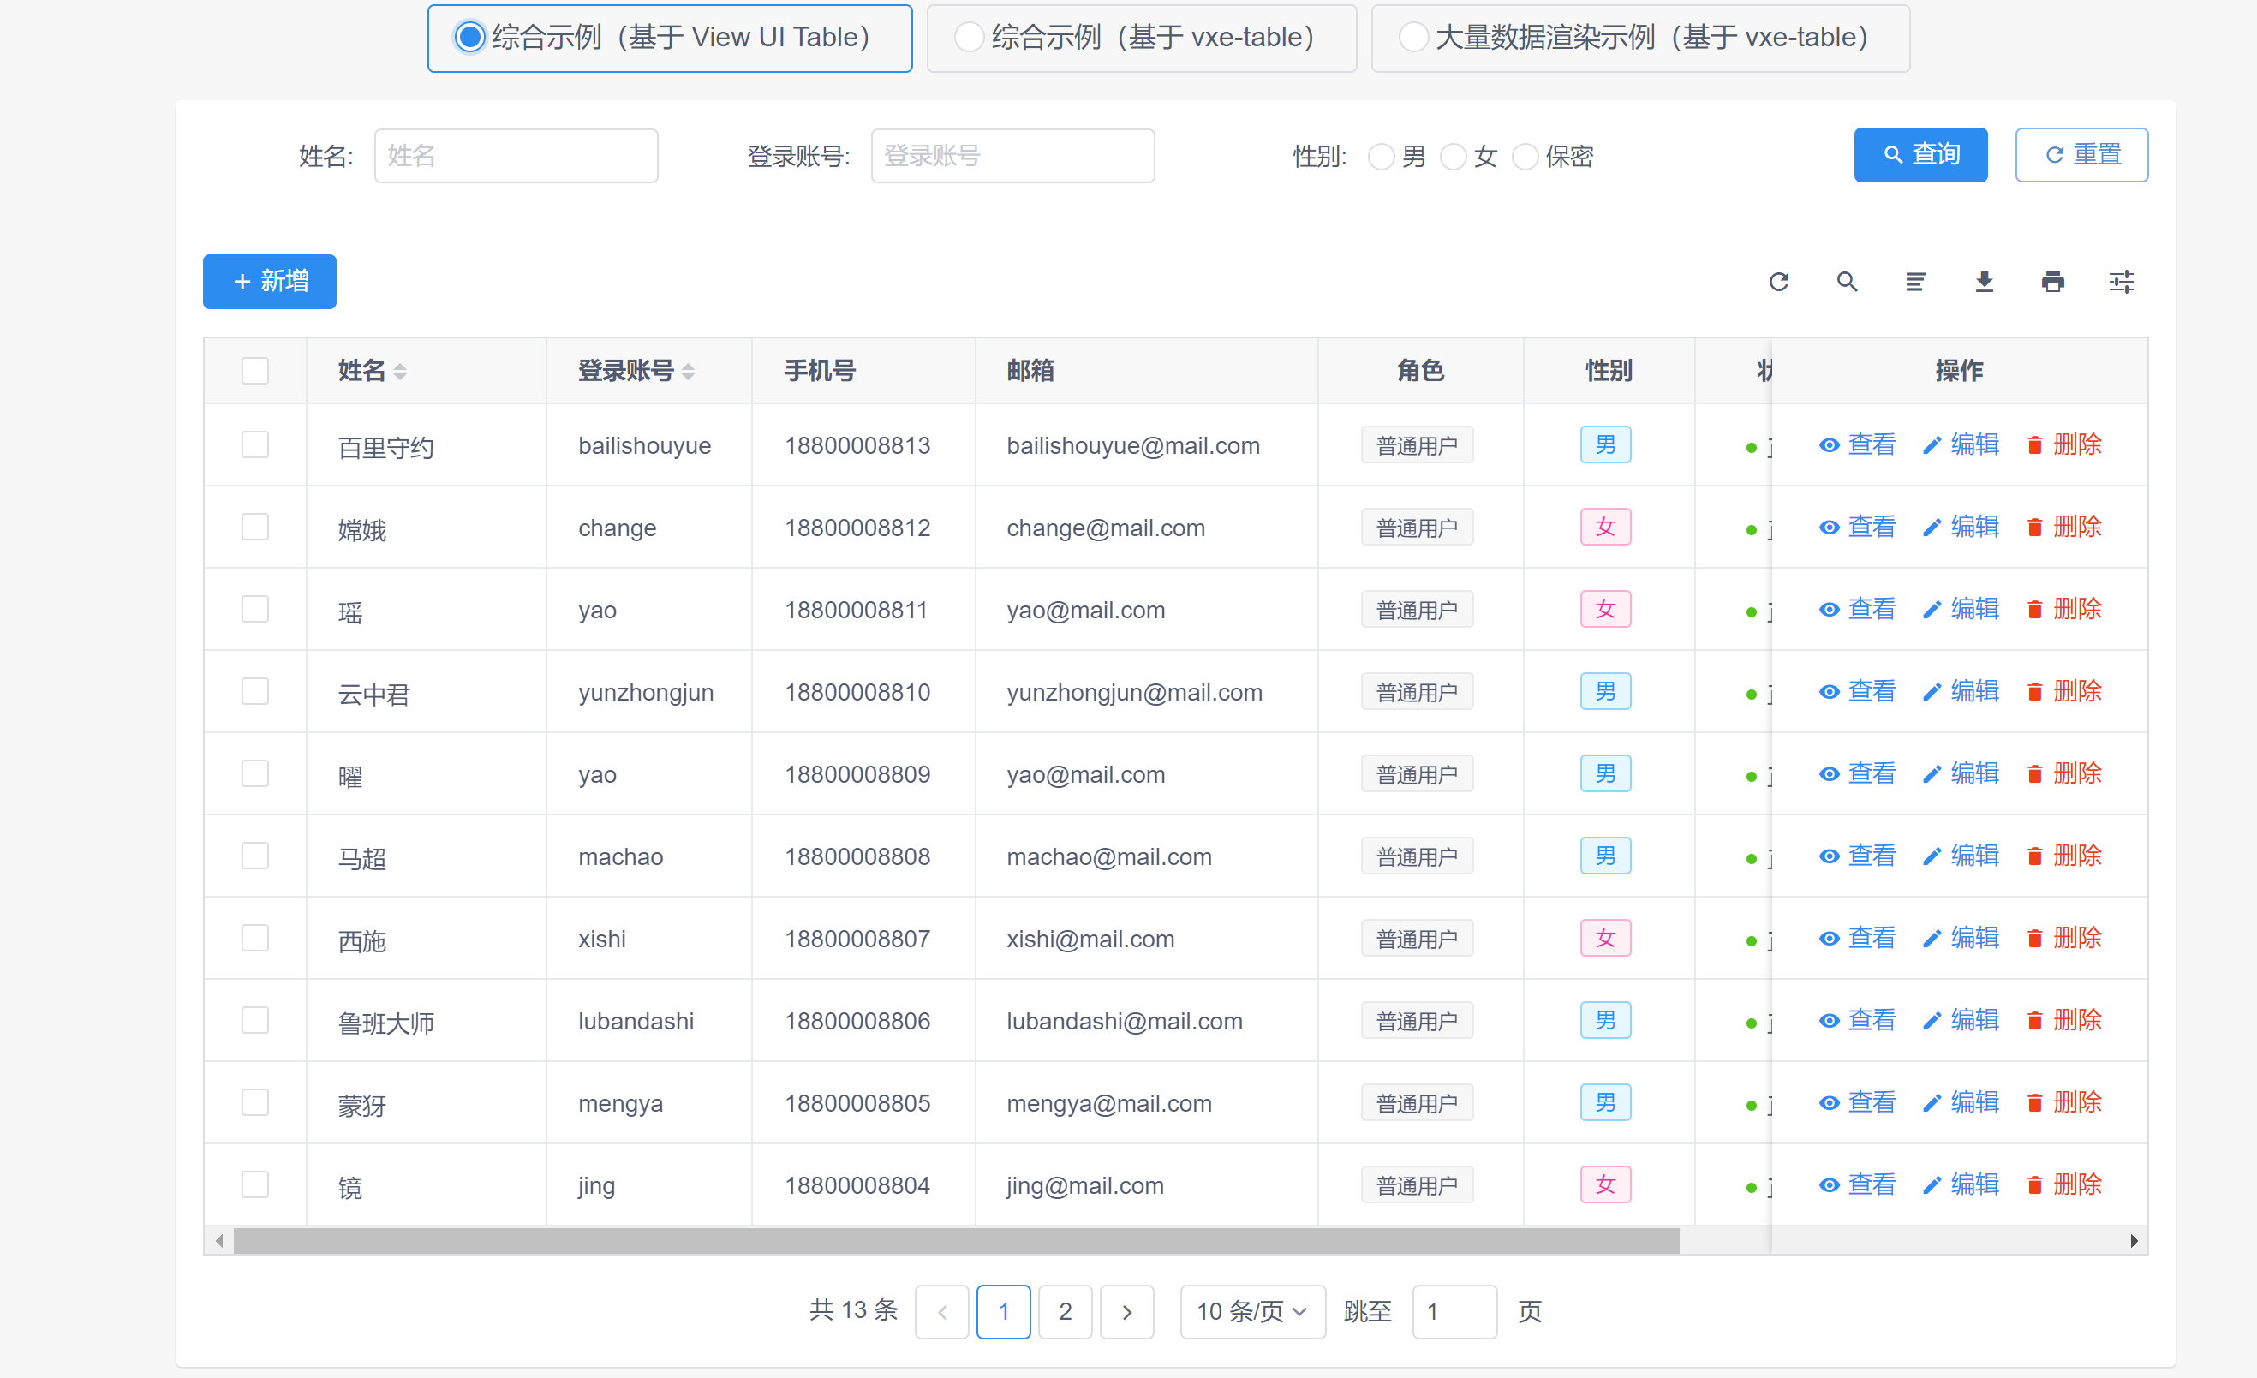Toggle the select-all header checkbox
Viewport: 2257px width, 1378px height.
point(254,371)
